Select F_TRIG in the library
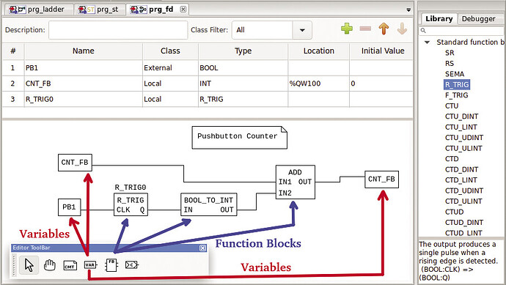This screenshot has width=506, height=285. (456, 95)
